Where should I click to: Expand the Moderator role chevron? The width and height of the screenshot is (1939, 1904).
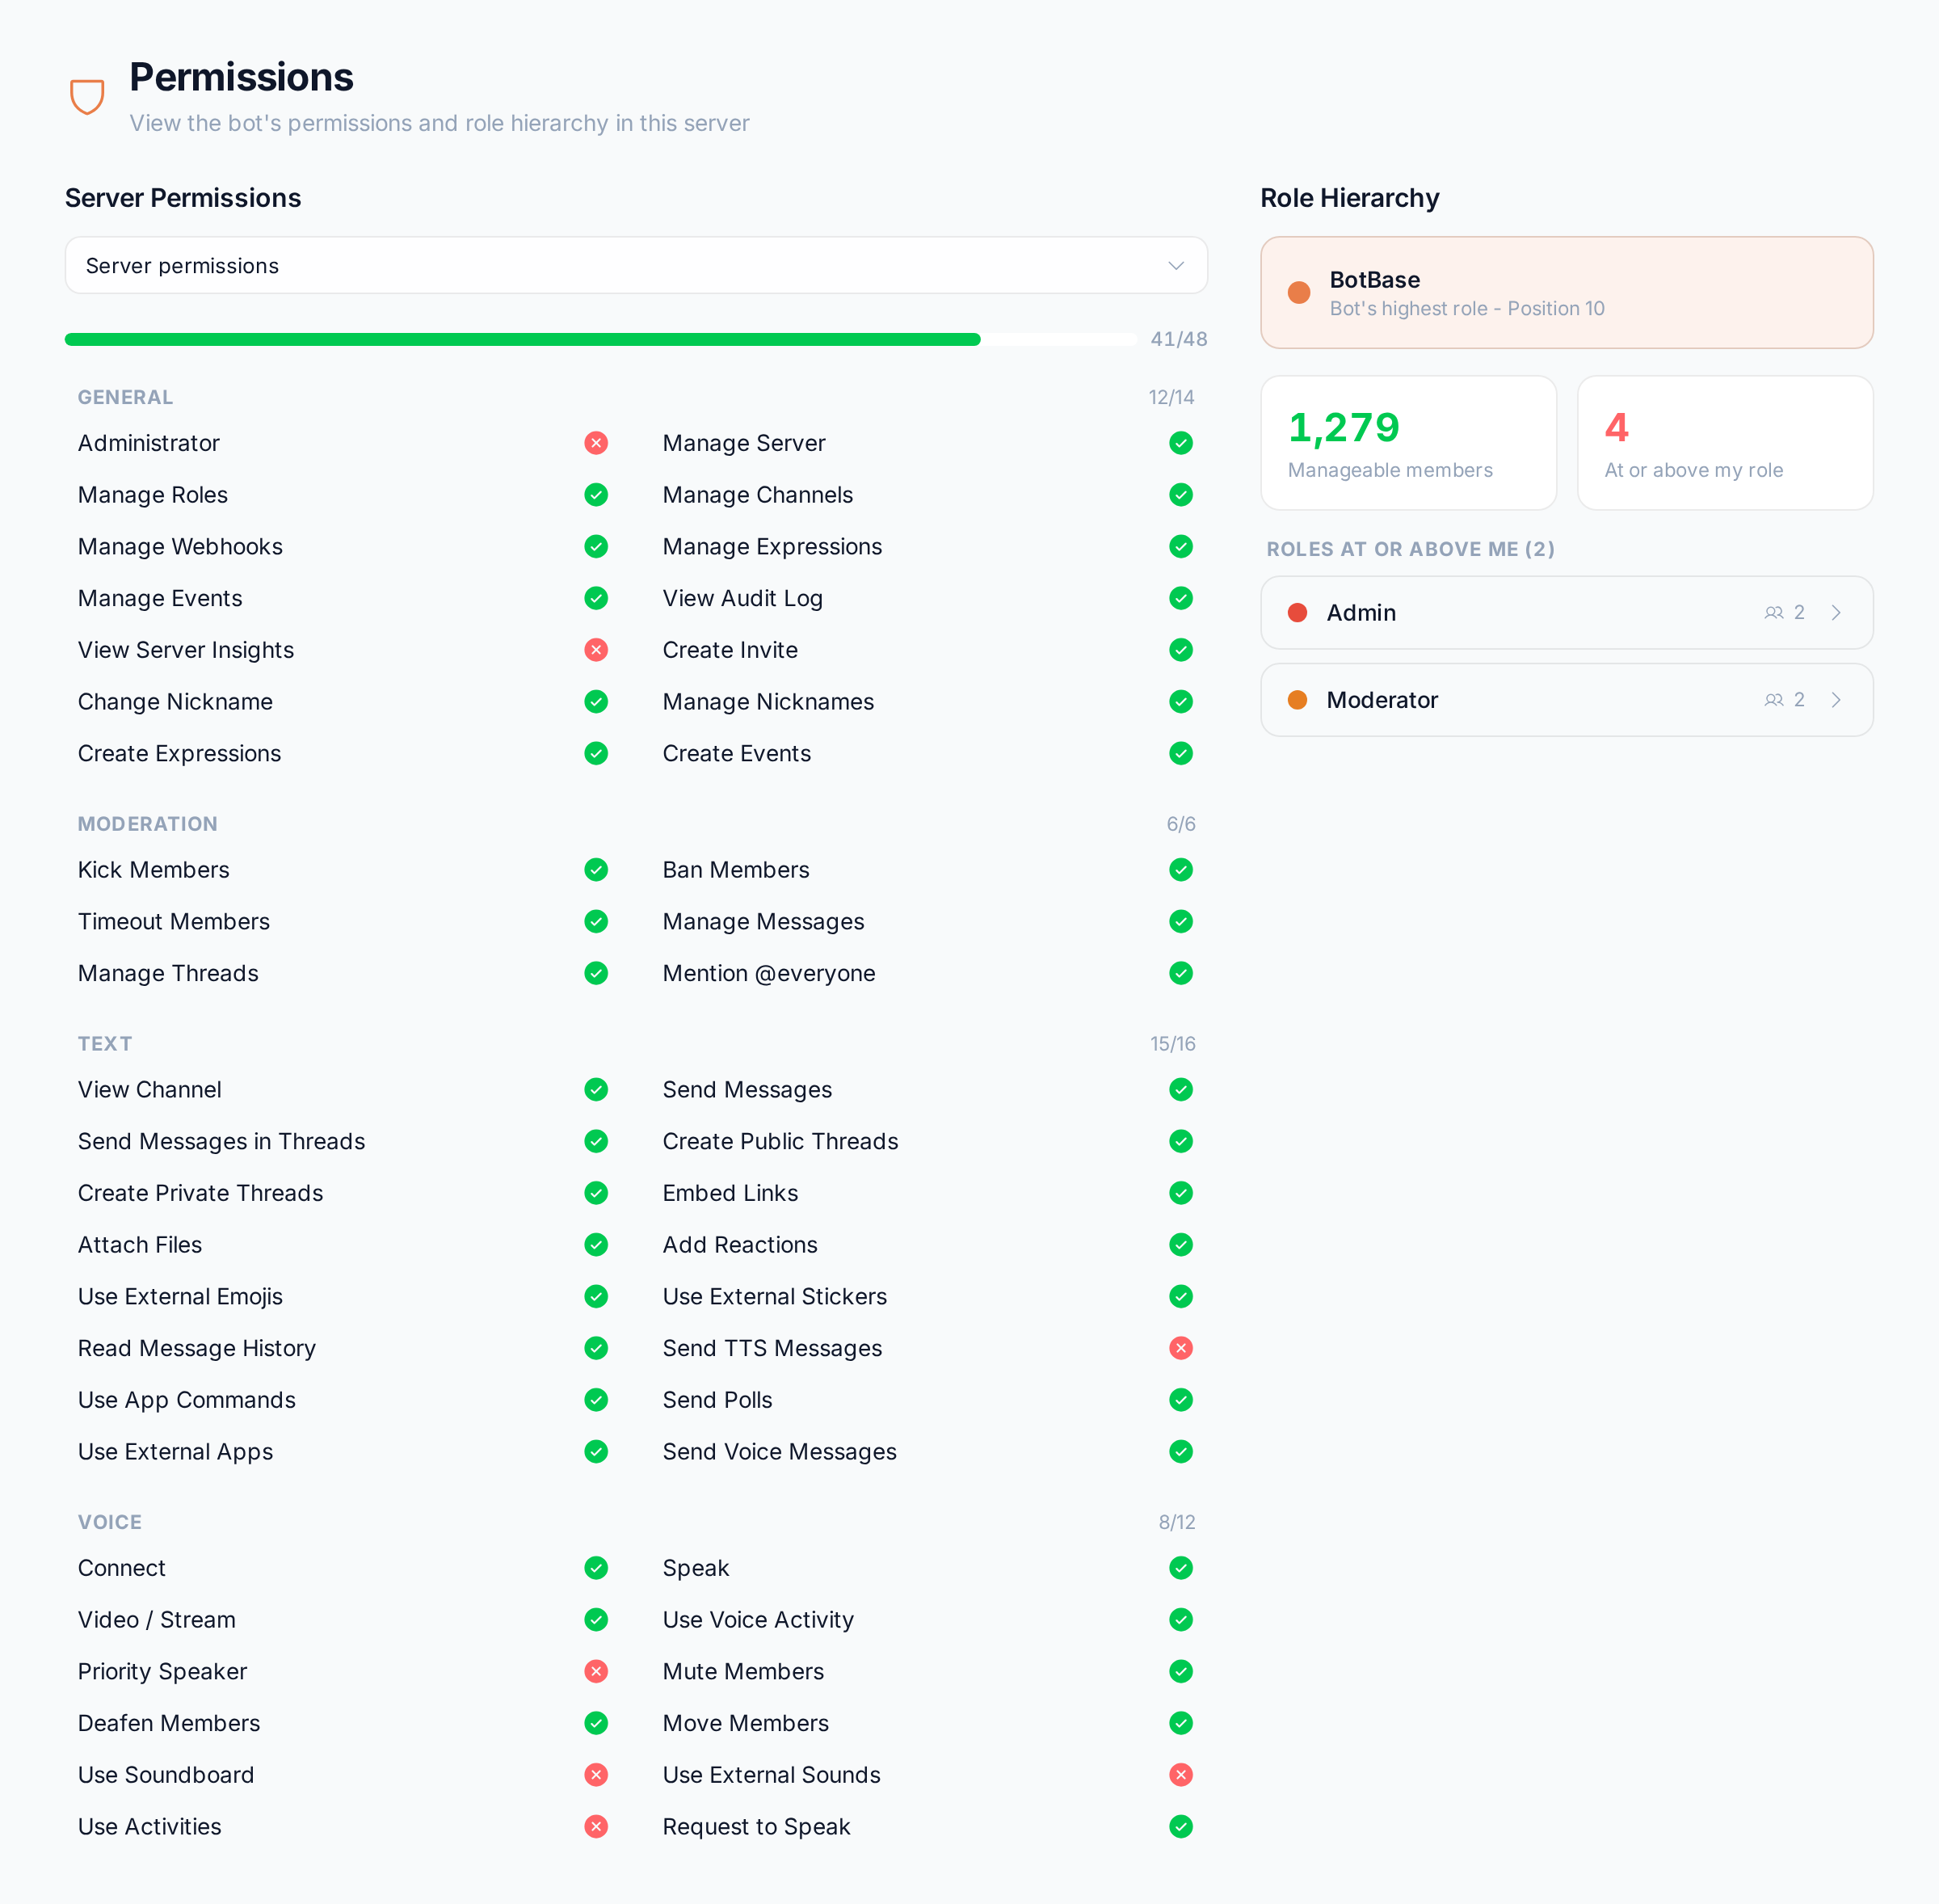tap(1835, 700)
